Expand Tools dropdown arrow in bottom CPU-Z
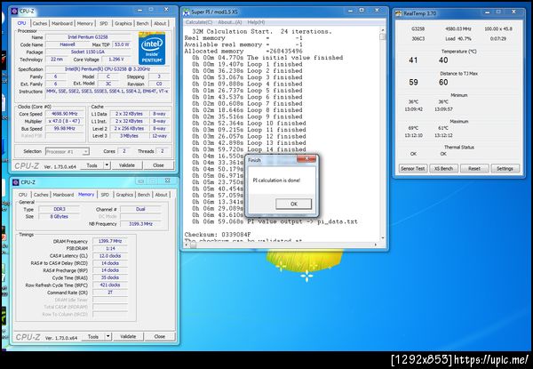This screenshot has height=369, width=533. coord(108,337)
